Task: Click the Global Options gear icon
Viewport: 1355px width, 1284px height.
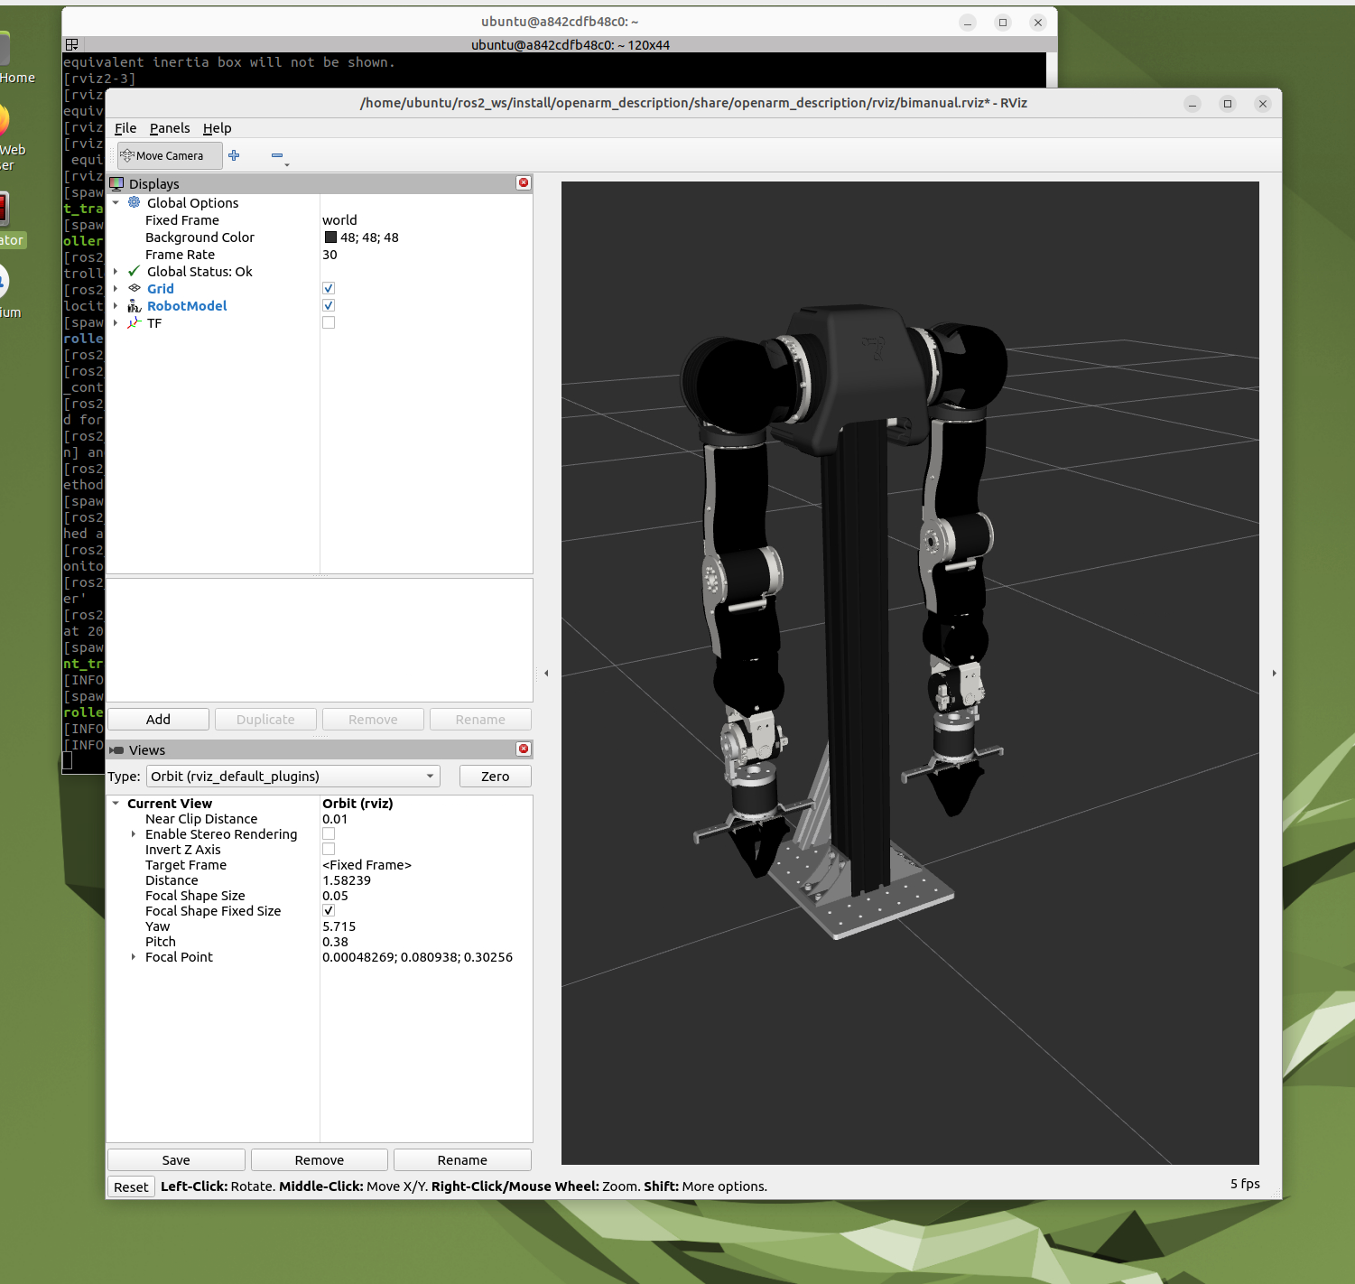Action: 135,203
